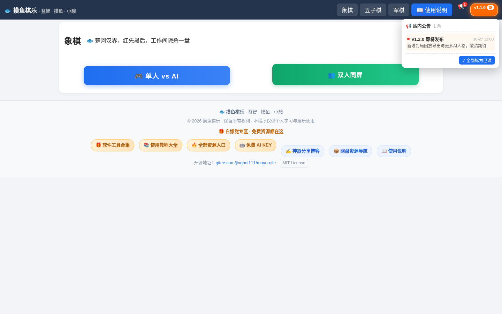Image resolution: width=502 pixels, height=314 pixels.
Task: Open 免费 AI KEY link
Action: click(256, 145)
